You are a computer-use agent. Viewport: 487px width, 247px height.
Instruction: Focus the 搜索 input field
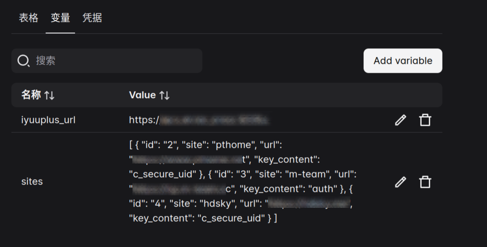[x=107, y=60]
